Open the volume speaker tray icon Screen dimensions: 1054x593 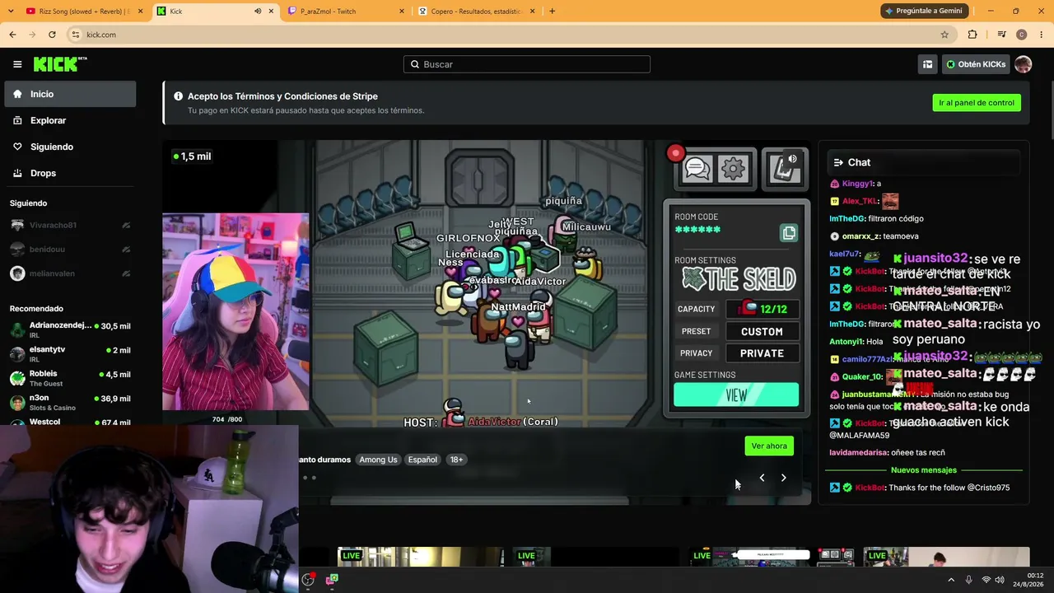coord(1000,580)
